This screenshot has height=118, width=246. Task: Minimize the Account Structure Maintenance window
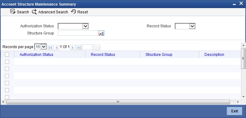tap(234, 4)
